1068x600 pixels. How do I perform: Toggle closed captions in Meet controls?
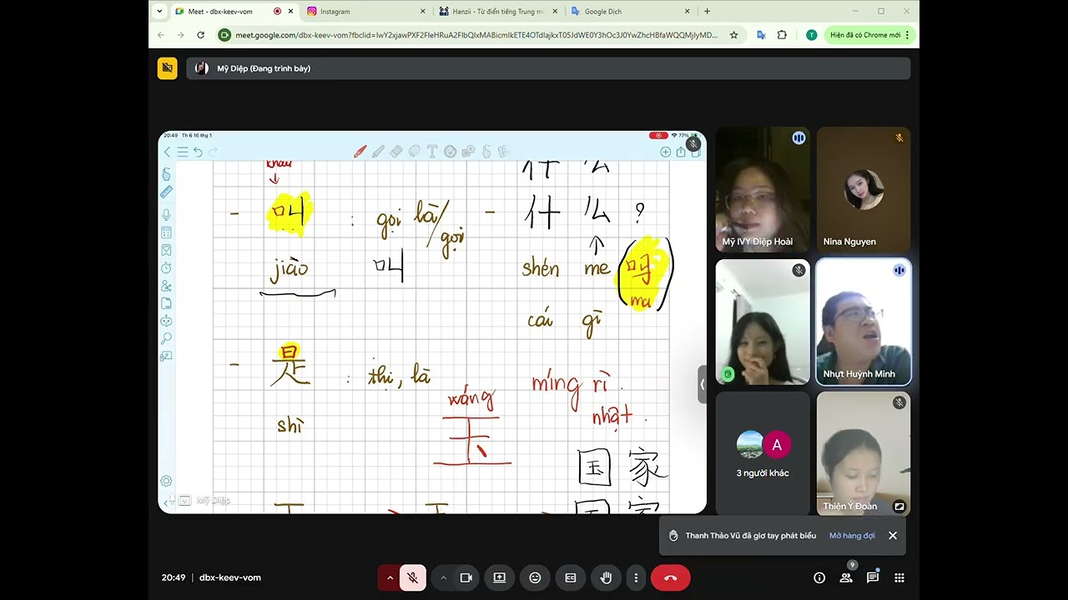point(571,577)
